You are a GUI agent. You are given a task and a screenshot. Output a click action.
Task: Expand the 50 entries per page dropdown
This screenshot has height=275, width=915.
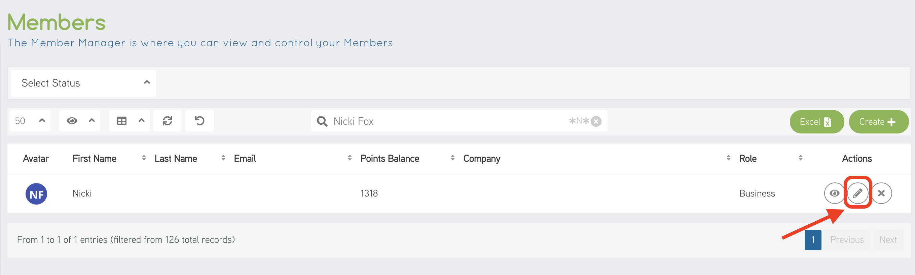point(30,121)
